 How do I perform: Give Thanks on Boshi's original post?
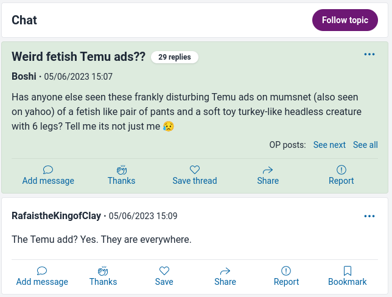click(x=121, y=170)
